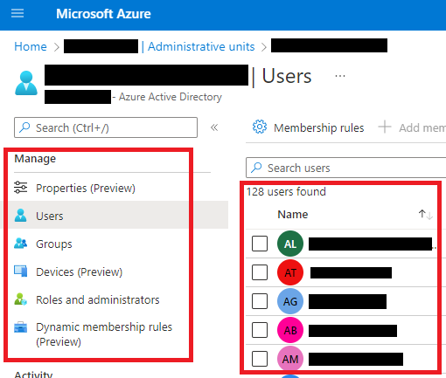Click the Roles and administrators icon
Screen dimensions: 446x378
pyautogui.click(x=21, y=299)
